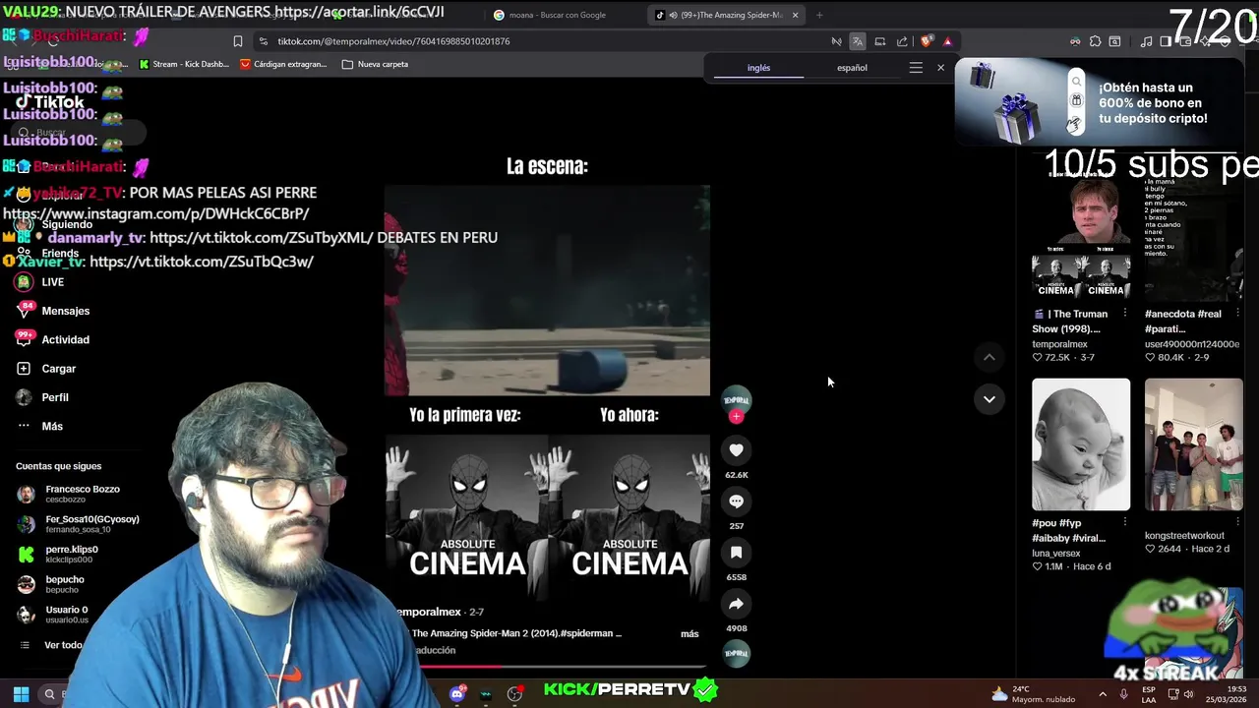Go to the previous video with up chevron
This screenshot has width=1259, height=708.
(x=989, y=358)
